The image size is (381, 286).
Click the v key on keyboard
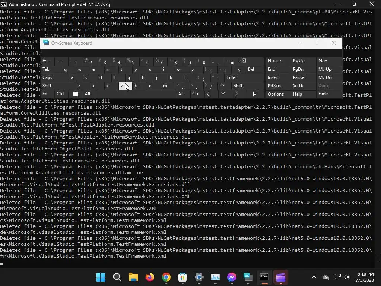[125, 86]
